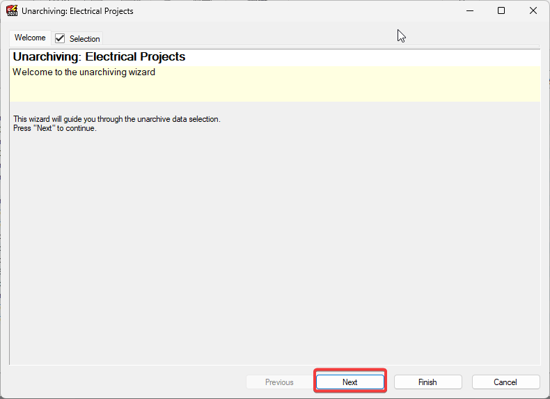Click the 'Welcome to the unarchiving wizard' text
Screen dimensions: 550x399
84,72
